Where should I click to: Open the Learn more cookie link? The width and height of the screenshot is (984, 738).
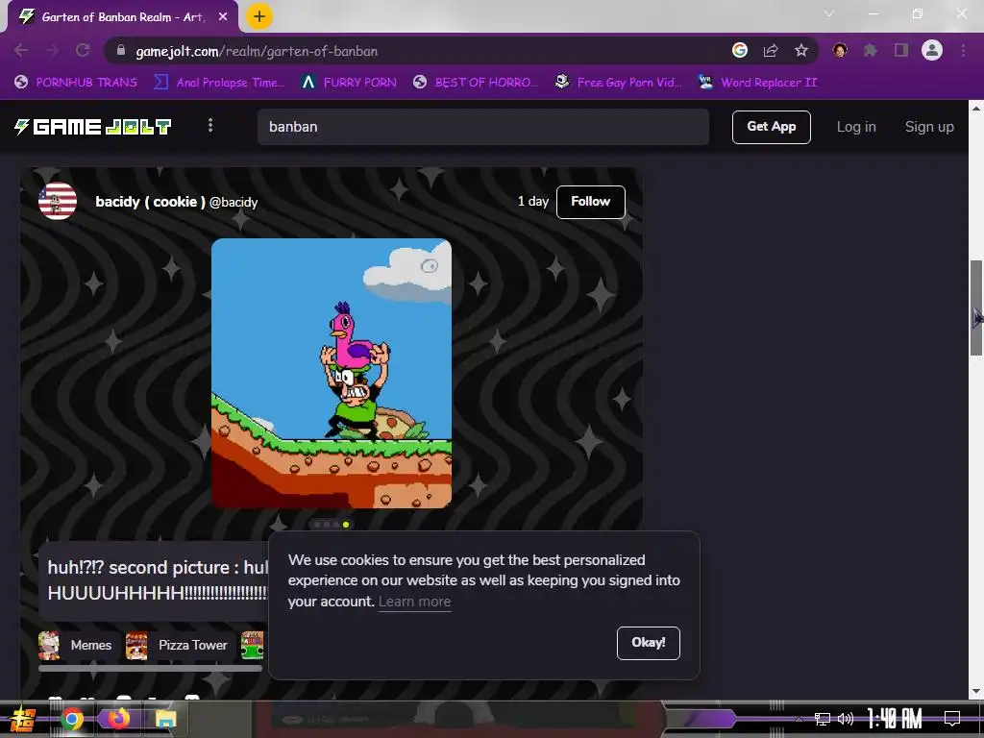click(414, 602)
